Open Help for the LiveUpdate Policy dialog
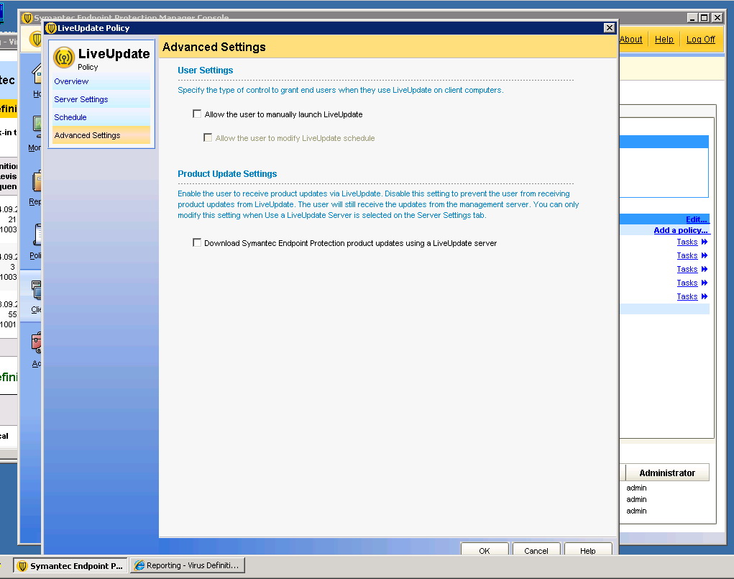 click(588, 550)
